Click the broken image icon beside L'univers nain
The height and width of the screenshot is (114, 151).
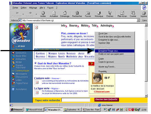tap(37, 82)
